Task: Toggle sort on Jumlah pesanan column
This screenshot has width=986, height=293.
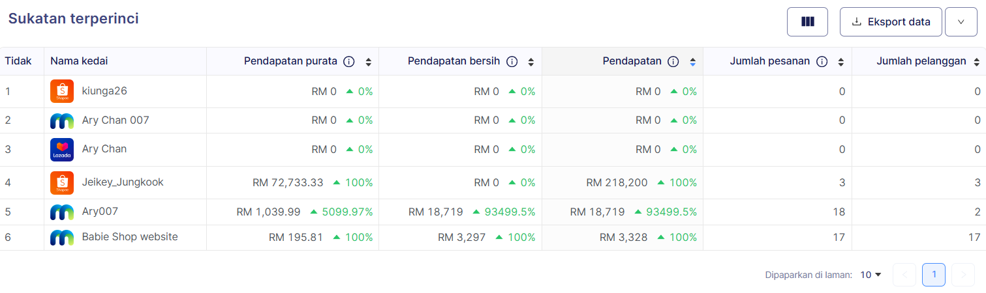Action: click(841, 63)
